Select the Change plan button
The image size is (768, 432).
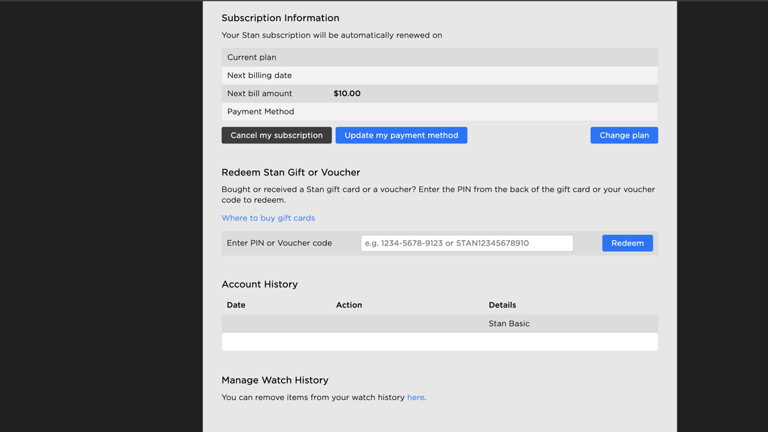[624, 135]
